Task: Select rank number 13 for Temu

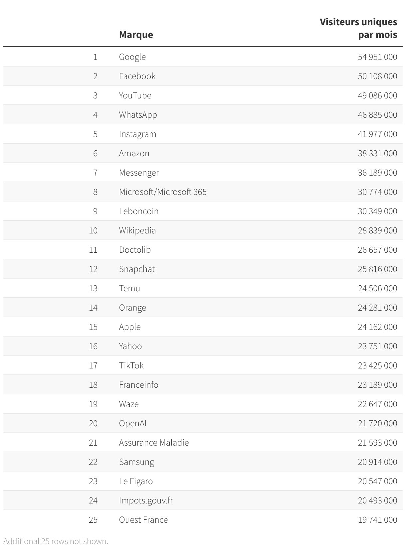Action: click(x=93, y=288)
